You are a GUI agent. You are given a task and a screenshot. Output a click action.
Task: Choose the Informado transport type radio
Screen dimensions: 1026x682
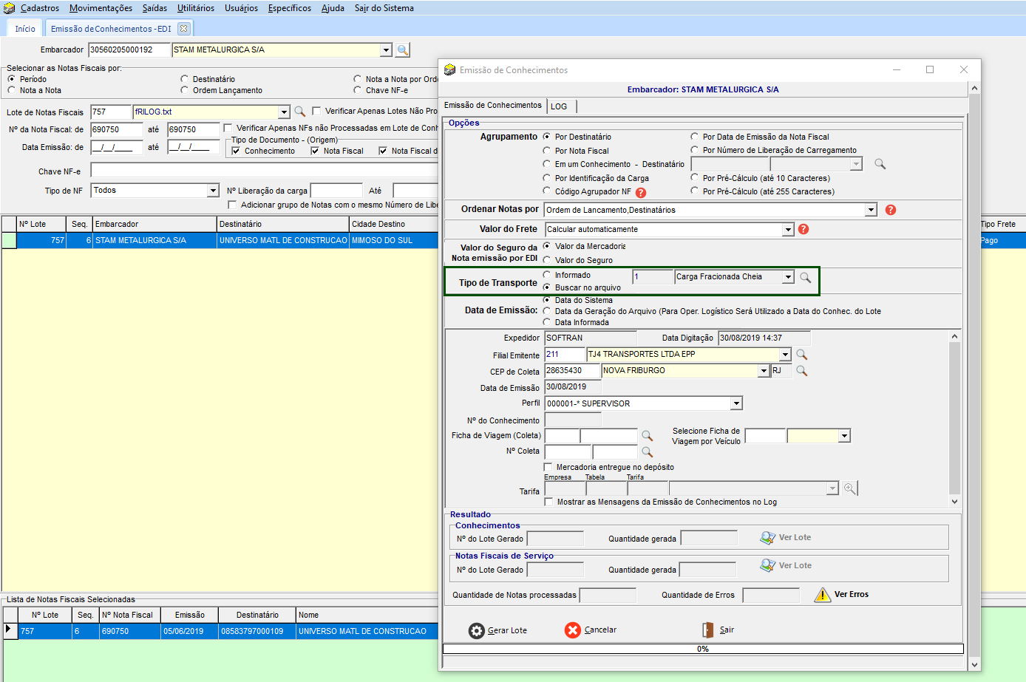click(547, 275)
